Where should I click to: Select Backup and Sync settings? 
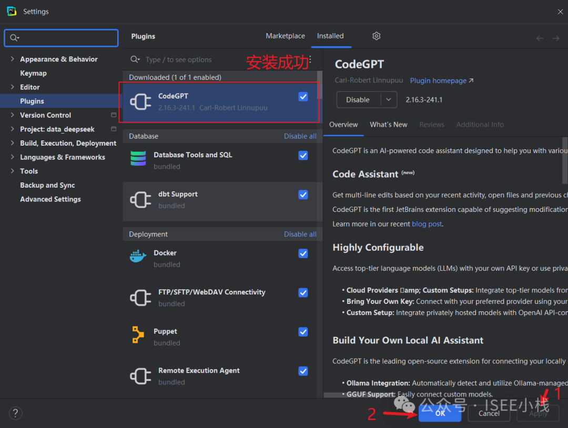47,185
